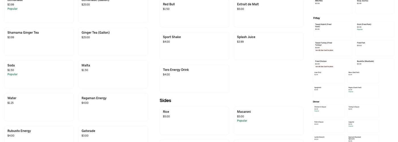398x142 pixels.
Task: Select the Gatorade item
Action: click(113, 133)
